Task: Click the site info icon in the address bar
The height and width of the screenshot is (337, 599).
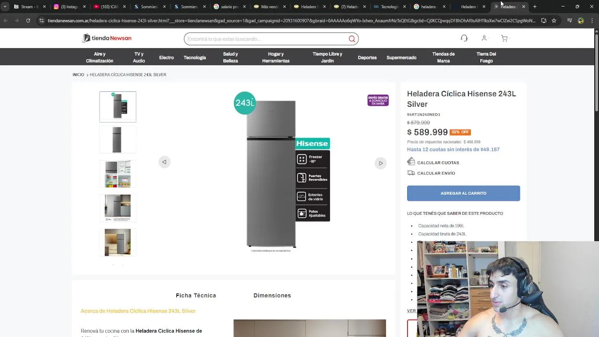Action: coord(42,21)
